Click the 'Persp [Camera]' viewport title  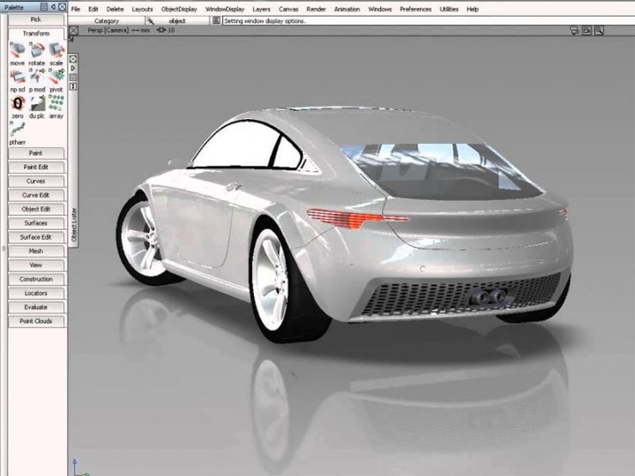pyautogui.click(x=108, y=30)
